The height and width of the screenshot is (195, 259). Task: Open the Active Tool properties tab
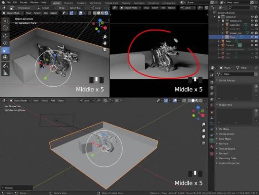point(212,75)
